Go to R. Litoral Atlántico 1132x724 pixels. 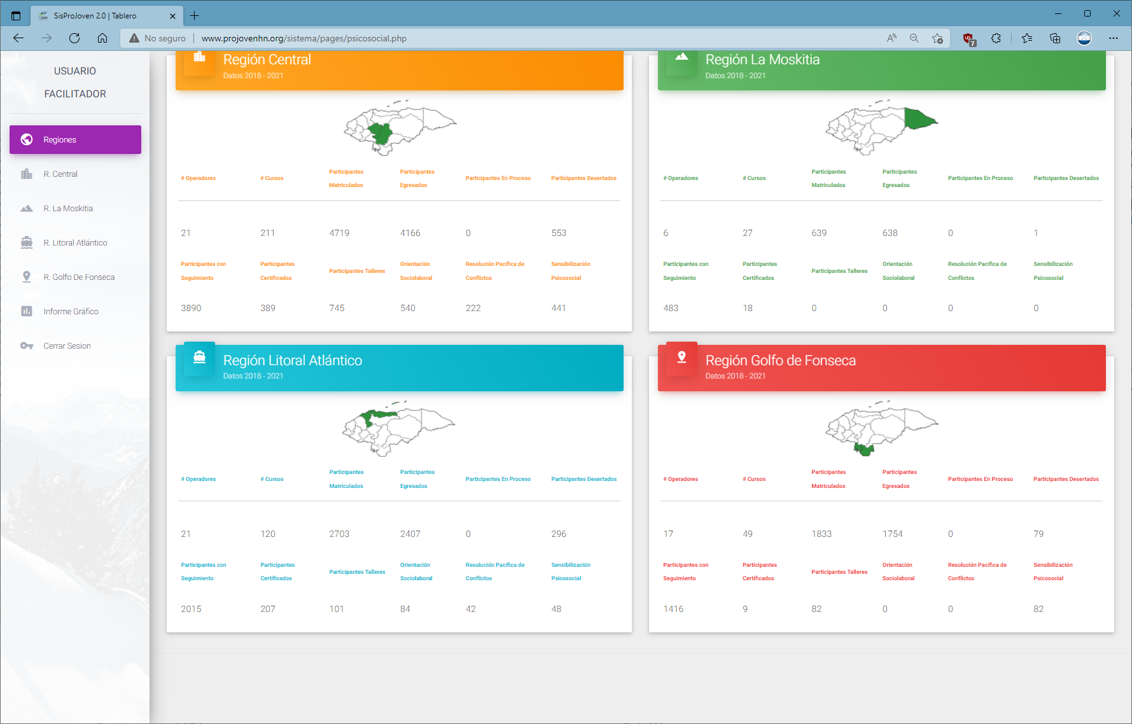tap(75, 242)
